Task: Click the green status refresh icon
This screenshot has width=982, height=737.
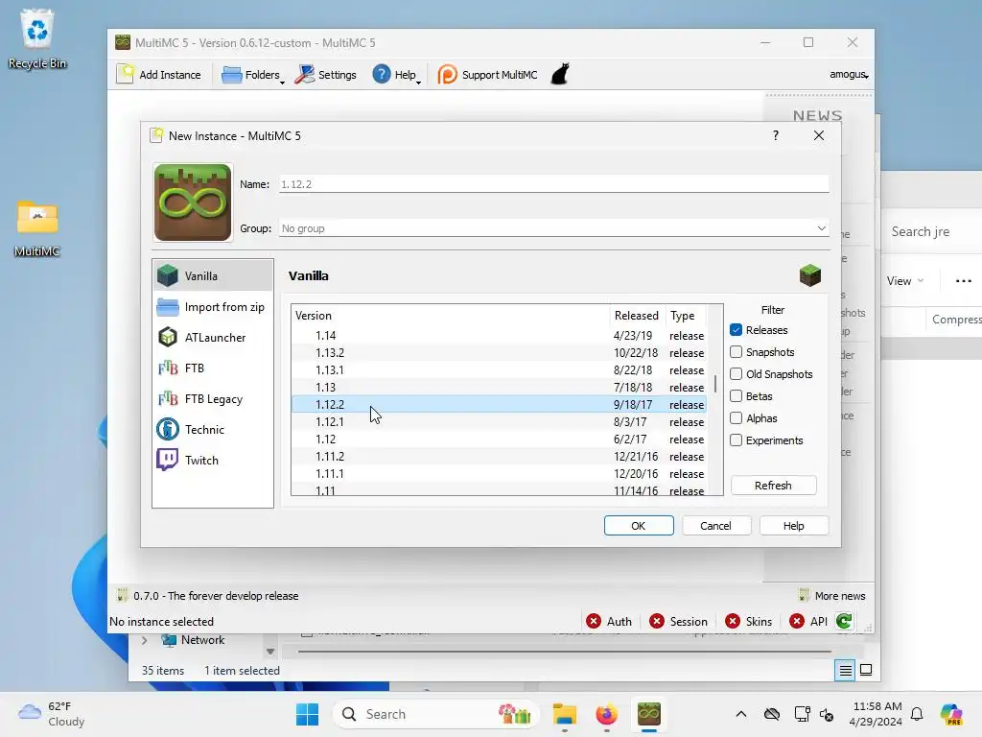Action: (x=844, y=621)
